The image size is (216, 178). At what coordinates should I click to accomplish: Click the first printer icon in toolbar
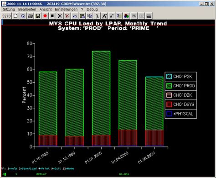(x=31, y=16)
